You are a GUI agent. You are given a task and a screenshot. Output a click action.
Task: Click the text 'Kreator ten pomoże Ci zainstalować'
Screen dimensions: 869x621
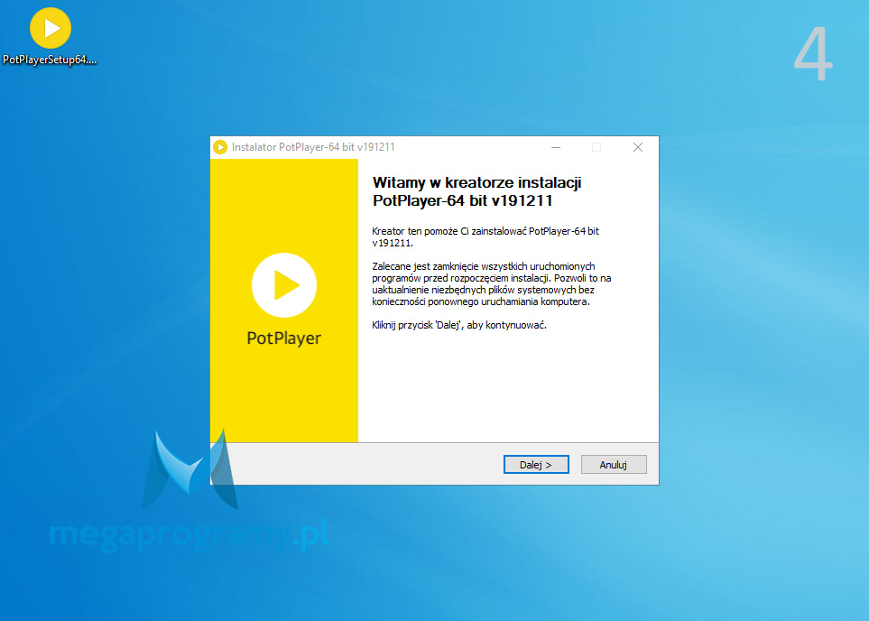pyautogui.click(x=449, y=231)
